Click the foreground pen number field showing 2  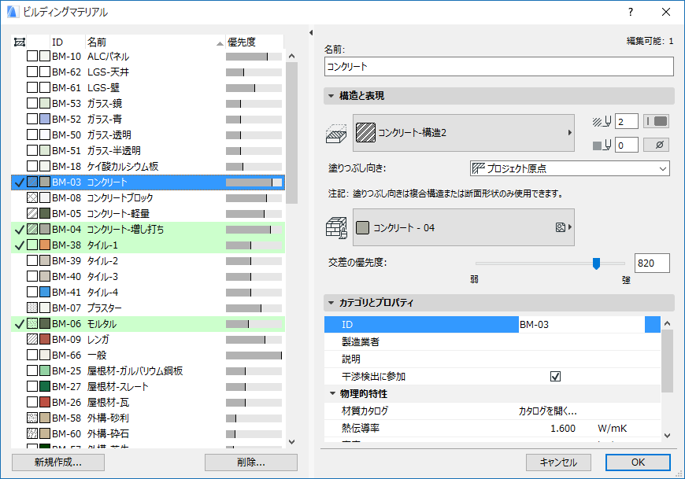627,122
